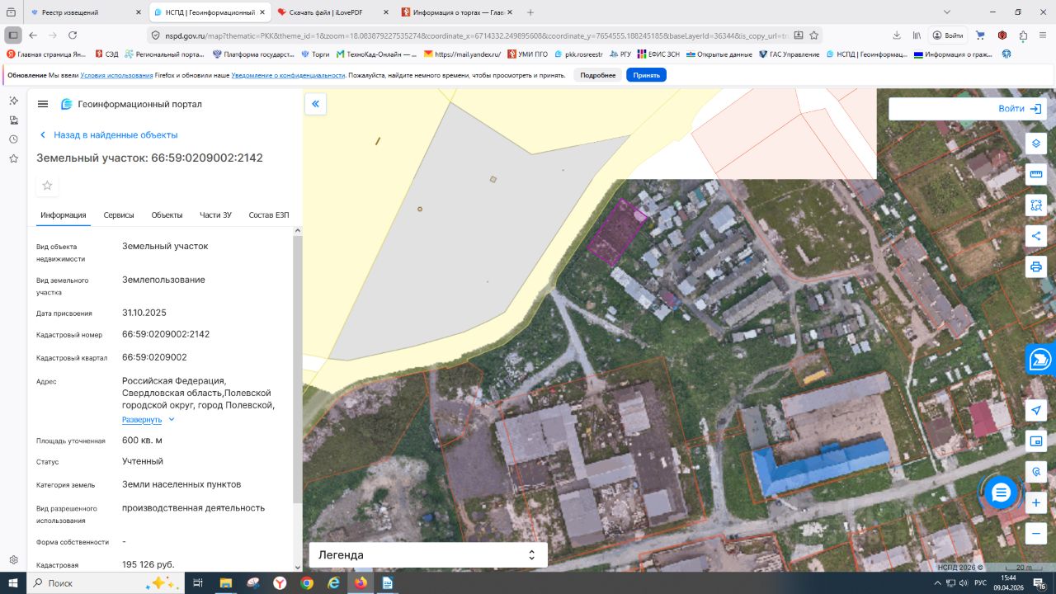This screenshot has height=594, width=1056.
Task: Open the ГАС Управление bookmark
Action: 789,54
